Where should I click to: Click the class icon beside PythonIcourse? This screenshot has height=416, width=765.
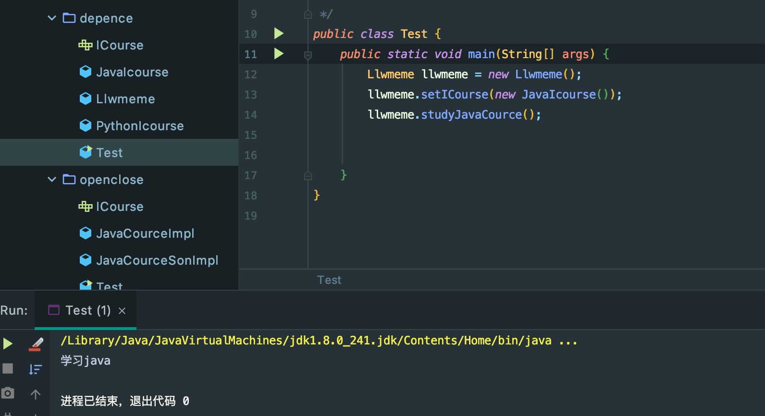click(x=86, y=126)
